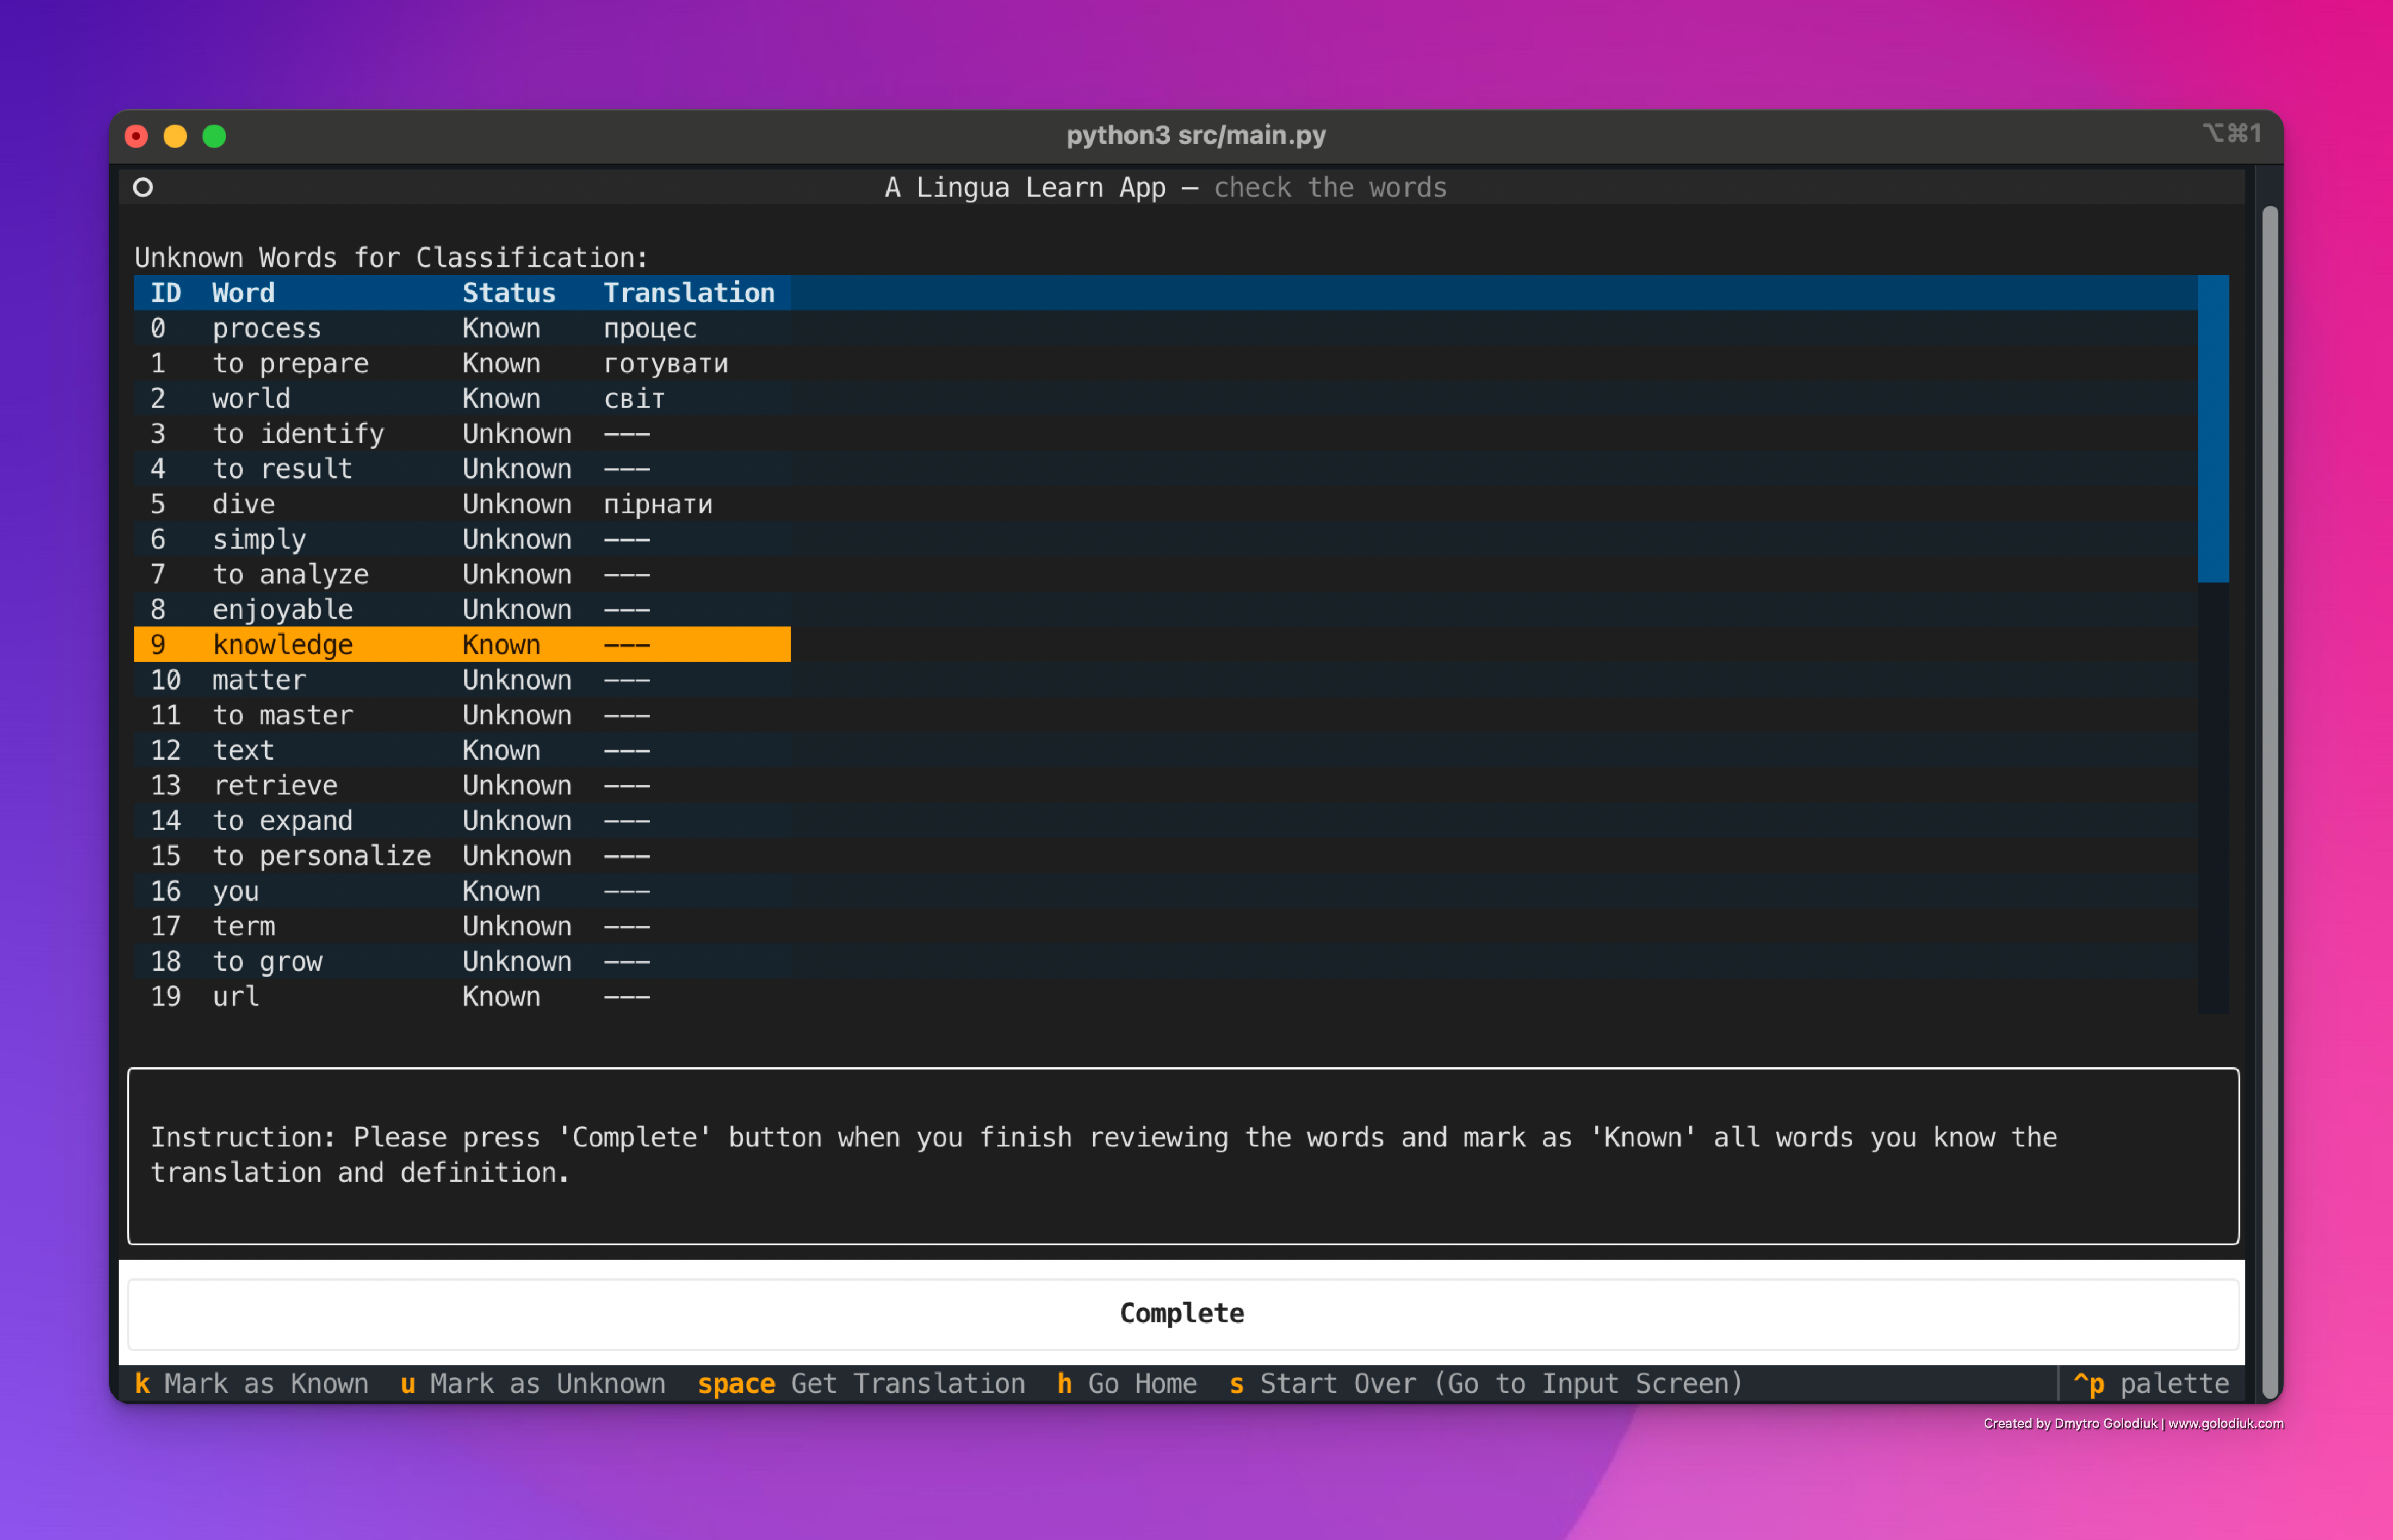Select the row for 'to grow'
The height and width of the screenshot is (1540, 2393).
click(462, 961)
